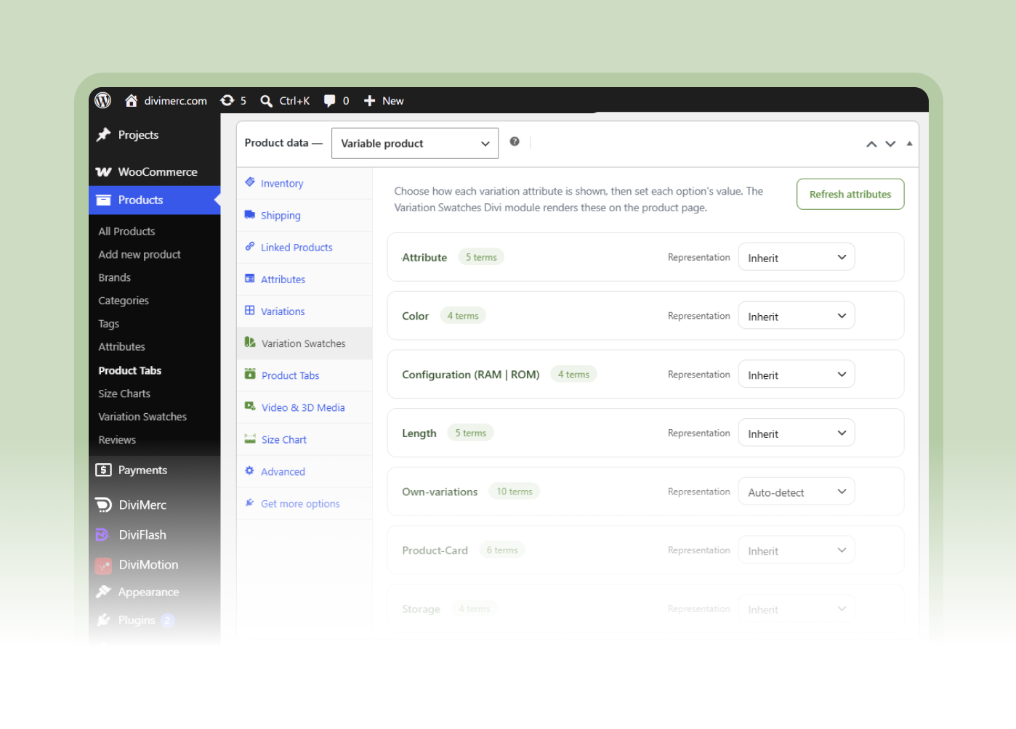
Task: Click the WordPress logo icon
Action: point(103,100)
